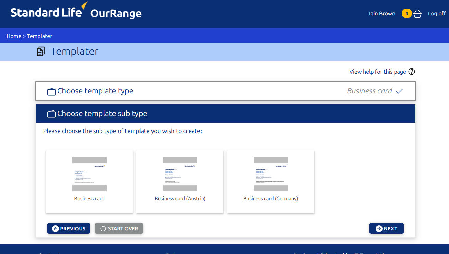
Task: Click the Standard Life OurRange logo
Action: (x=76, y=12)
